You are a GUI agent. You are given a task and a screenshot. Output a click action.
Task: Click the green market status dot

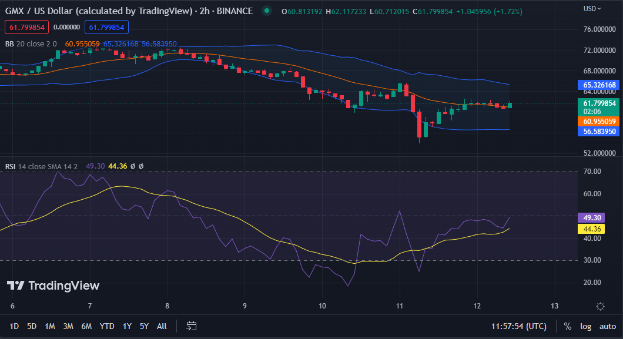(267, 11)
